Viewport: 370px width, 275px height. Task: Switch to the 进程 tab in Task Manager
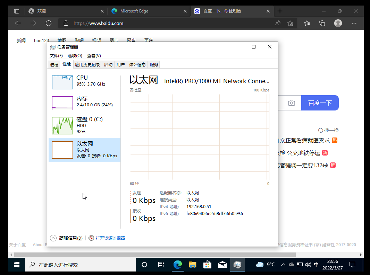pos(54,64)
